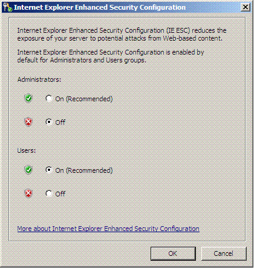Screen dimensions: 254x268
Task: Click the text about IE ESC reducing exposure
Action: click(x=122, y=35)
